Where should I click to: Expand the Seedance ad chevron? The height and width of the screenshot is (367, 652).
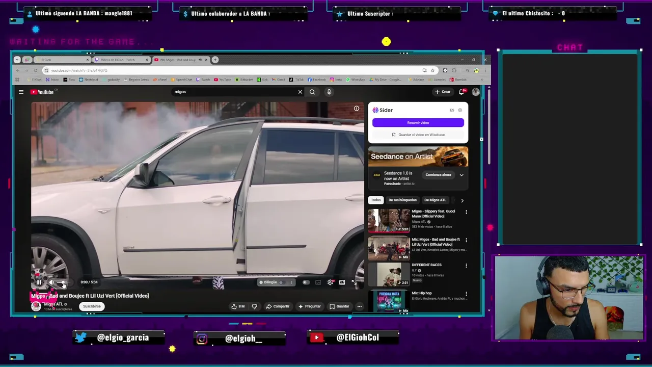461,175
